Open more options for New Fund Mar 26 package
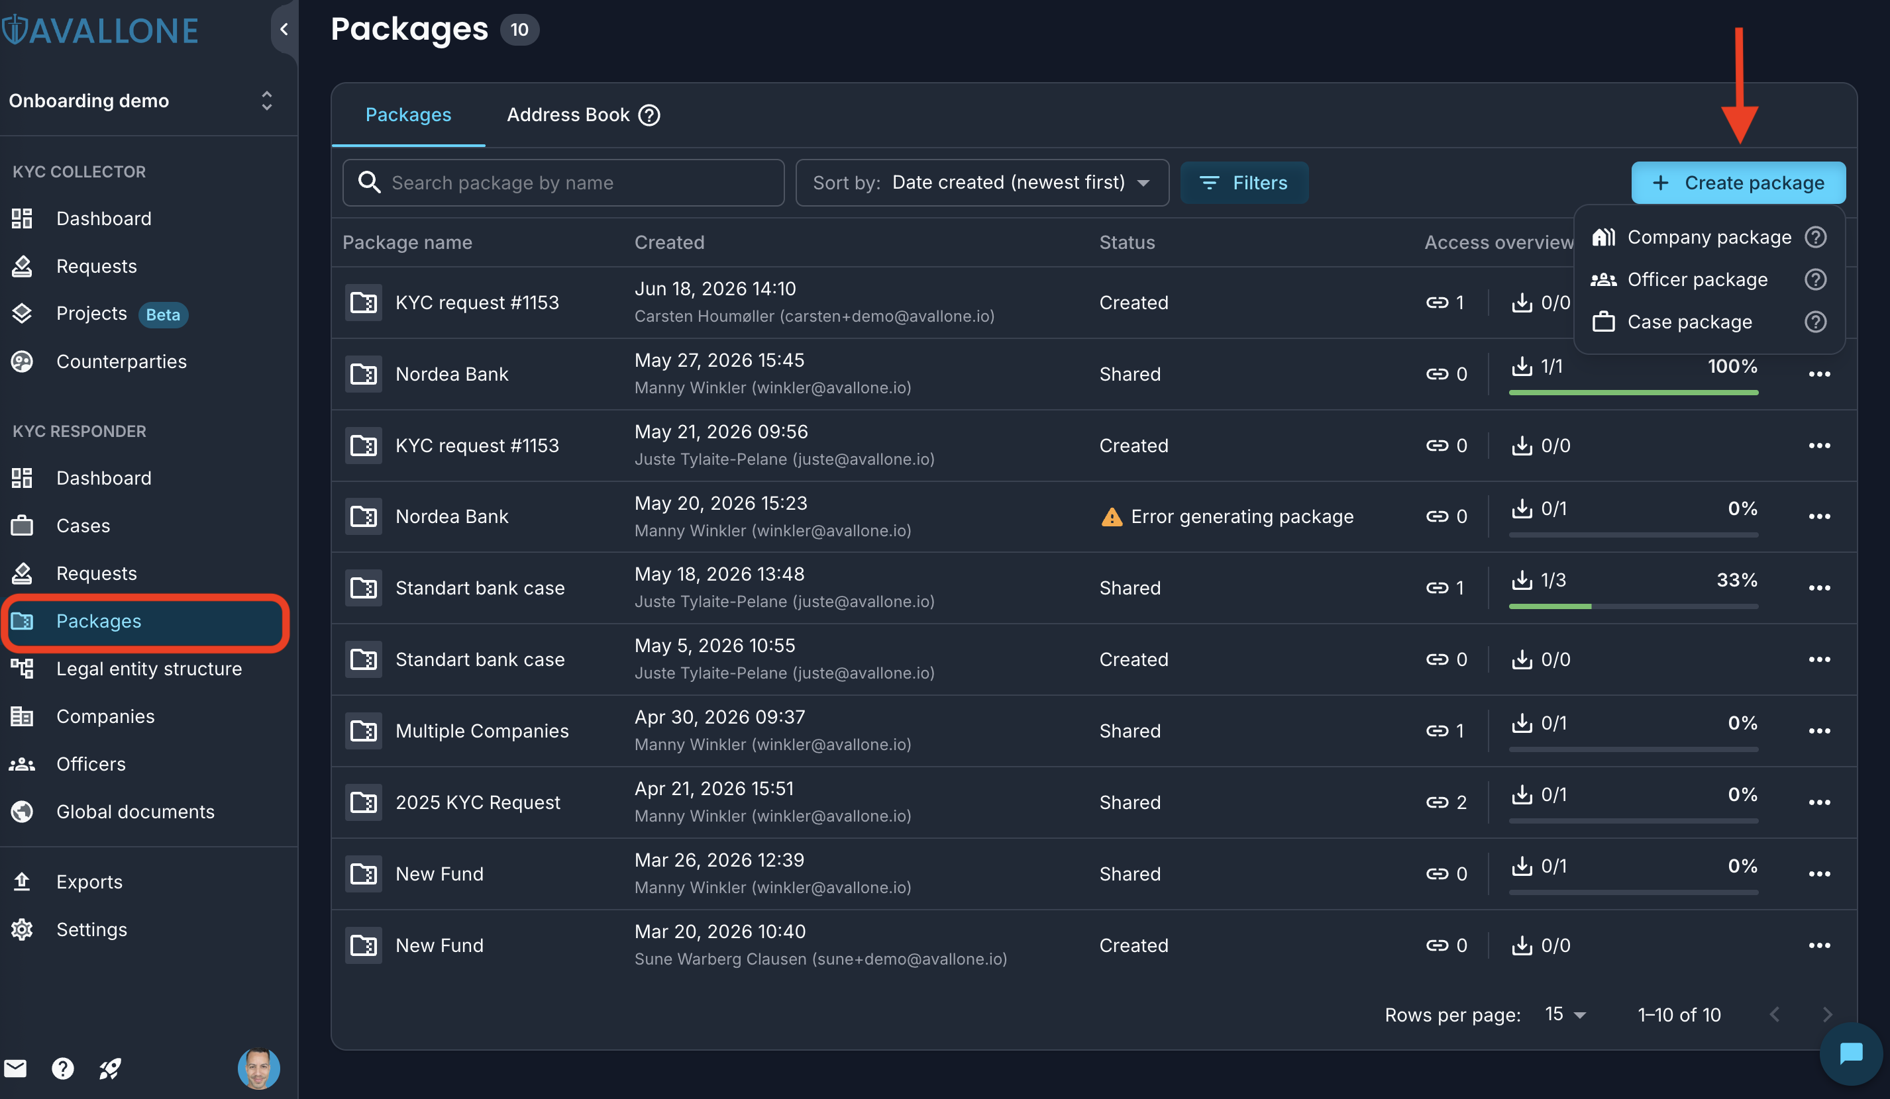Screen dimensions: 1890x1099 [1820, 874]
